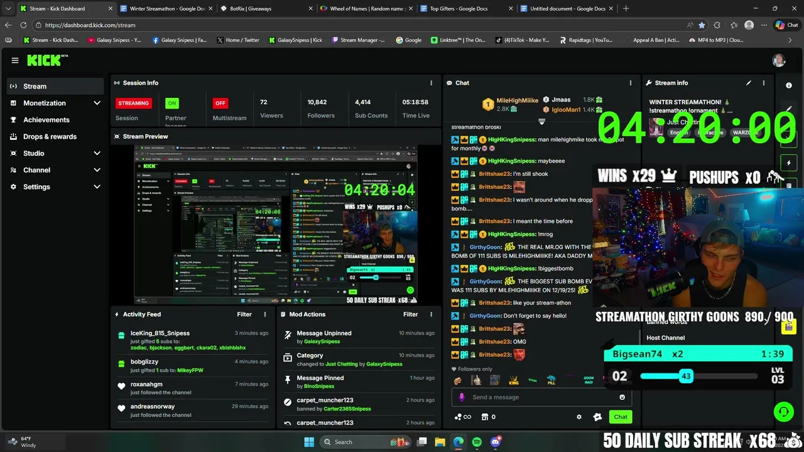Switch to Top Gifters Google Docs tab
The image size is (804, 452).
coord(466,9)
